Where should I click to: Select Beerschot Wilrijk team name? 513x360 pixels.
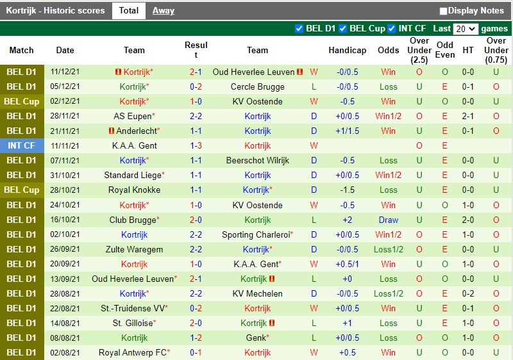258,160
